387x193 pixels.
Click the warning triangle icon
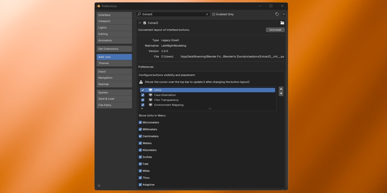coord(141,82)
